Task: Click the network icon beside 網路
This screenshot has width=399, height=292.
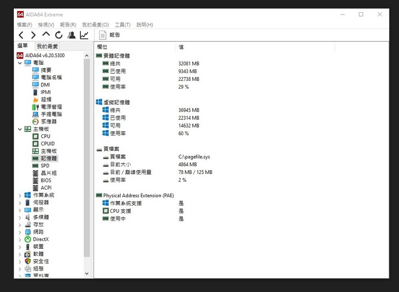Action: point(28,232)
